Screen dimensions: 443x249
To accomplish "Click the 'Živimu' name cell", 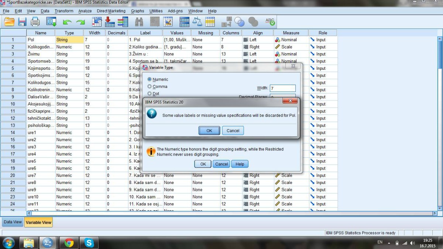I will 41,54.
